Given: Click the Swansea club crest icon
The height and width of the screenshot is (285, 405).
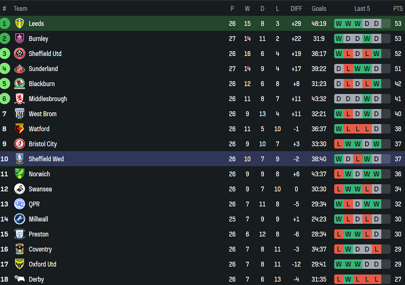Looking at the screenshot, I should point(19,189).
